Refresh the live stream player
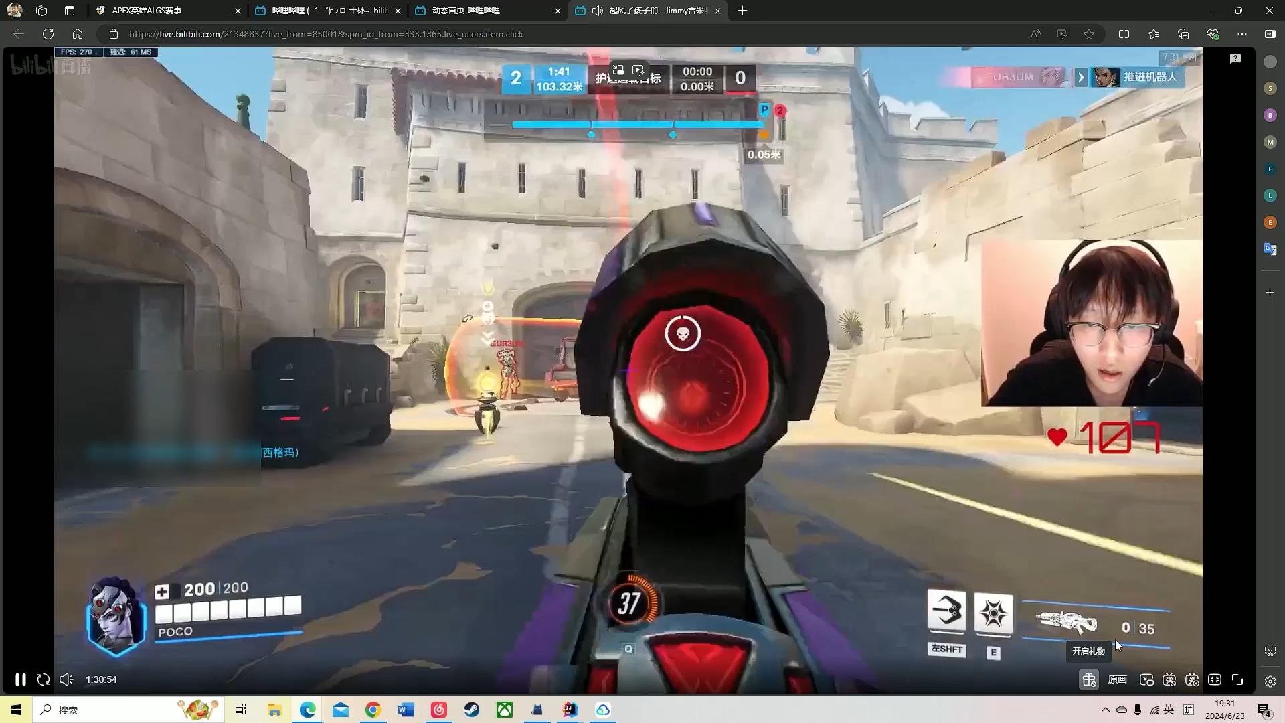Image resolution: width=1285 pixels, height=723 pixels. [44, 679]
